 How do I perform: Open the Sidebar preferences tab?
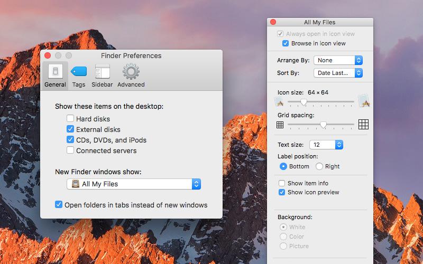pyautogui.click(x=102, y=76)
